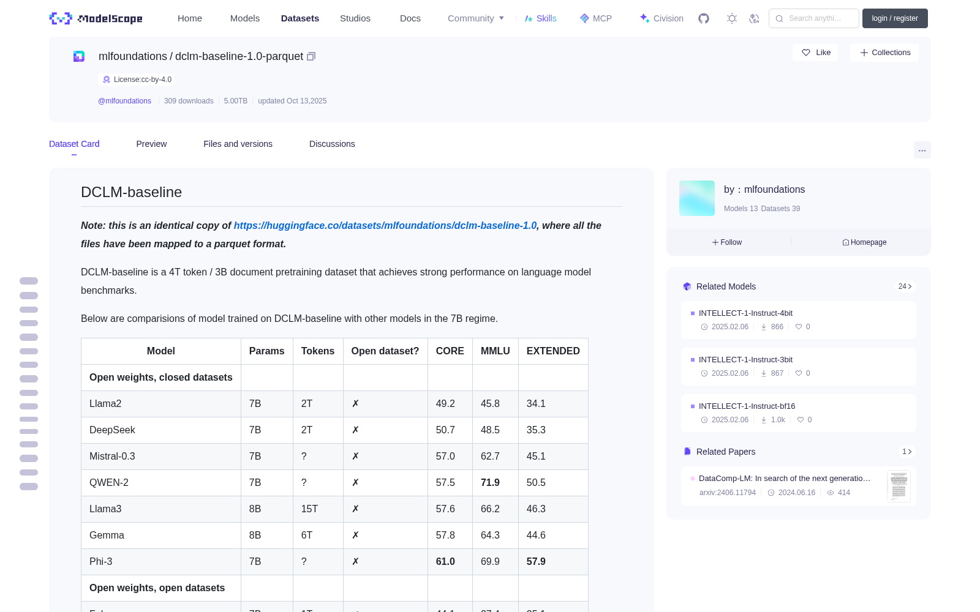Focus the Search anything field

click(814, 18)
